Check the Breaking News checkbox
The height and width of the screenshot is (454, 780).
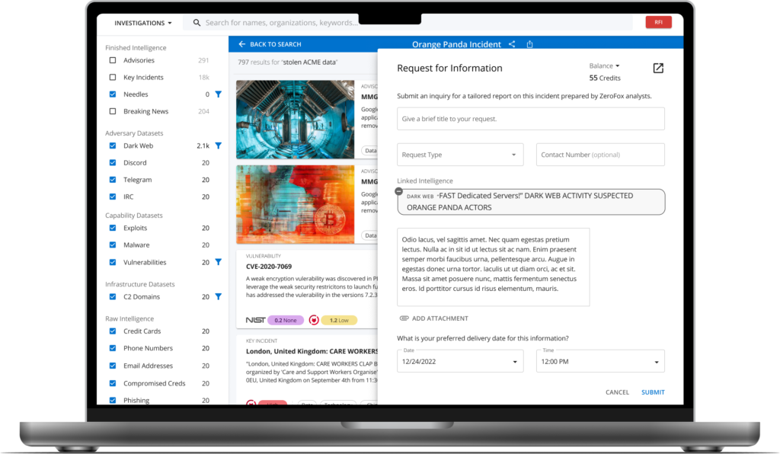[113, 111]
